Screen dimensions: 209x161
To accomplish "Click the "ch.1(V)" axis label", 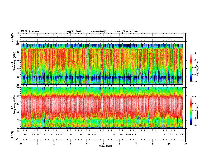I will click(13, 37).
